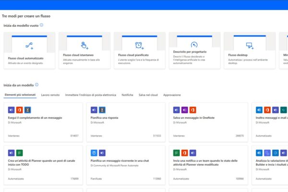Create a Flusso desktop
288x192 pixels.
[x=250, y=50]
